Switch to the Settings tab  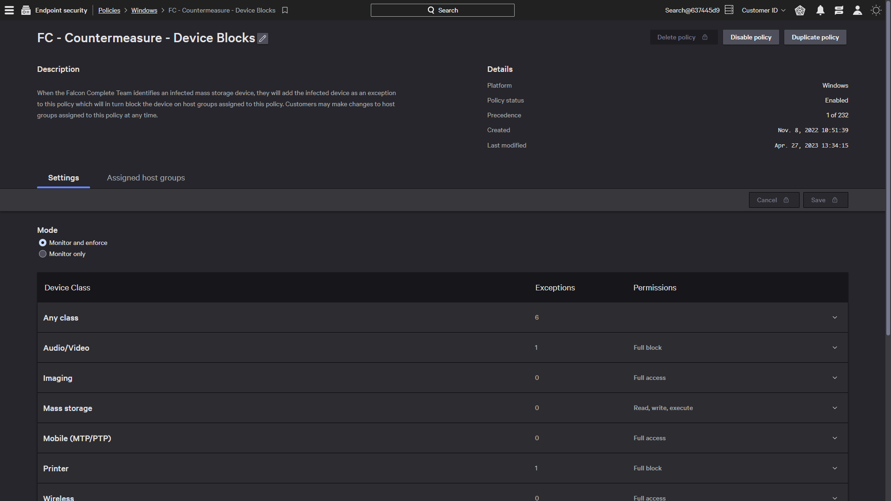pos(64,178)
